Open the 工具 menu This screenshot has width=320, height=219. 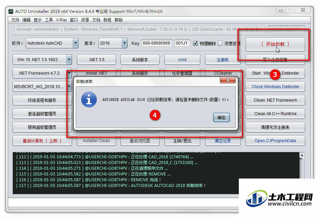tap(49, 20)
